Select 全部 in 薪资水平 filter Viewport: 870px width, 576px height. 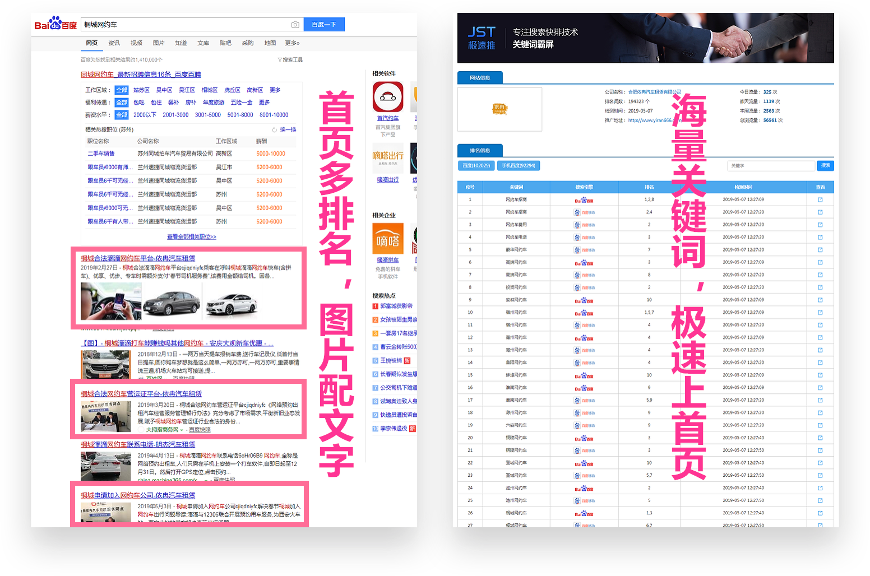(x=122, y=115)
